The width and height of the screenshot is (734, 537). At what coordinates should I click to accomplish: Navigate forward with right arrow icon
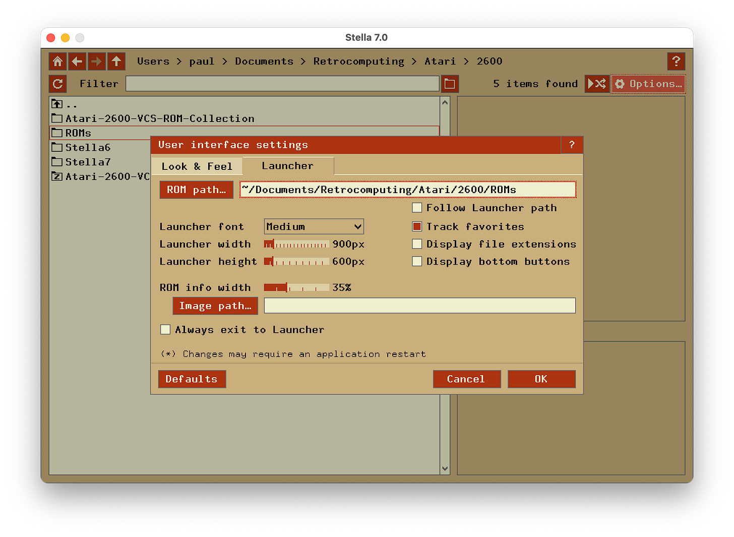click(x=96, y=62)
